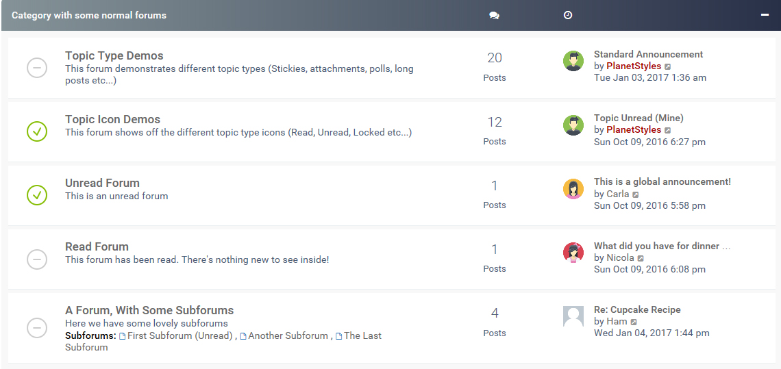This screenshot has height=369, width=781.
Task: View latest post icon beside Ham
Action: point(634,322)
